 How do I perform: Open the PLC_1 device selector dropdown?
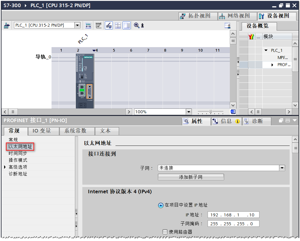(x=77, y=25)
